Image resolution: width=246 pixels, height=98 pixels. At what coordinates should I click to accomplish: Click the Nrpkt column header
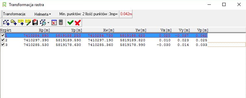tap(6, 30)
